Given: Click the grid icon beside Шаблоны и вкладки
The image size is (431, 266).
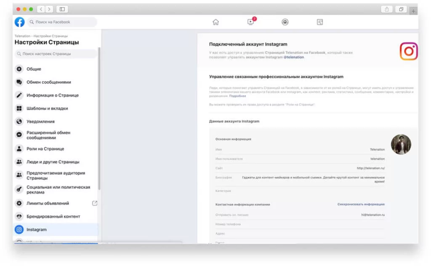Looking at the screenshot, I should (x=19, y=108).
